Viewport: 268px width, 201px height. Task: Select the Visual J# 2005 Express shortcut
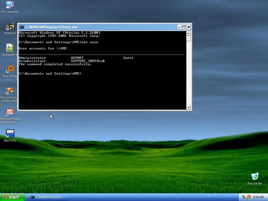point(10,116)
